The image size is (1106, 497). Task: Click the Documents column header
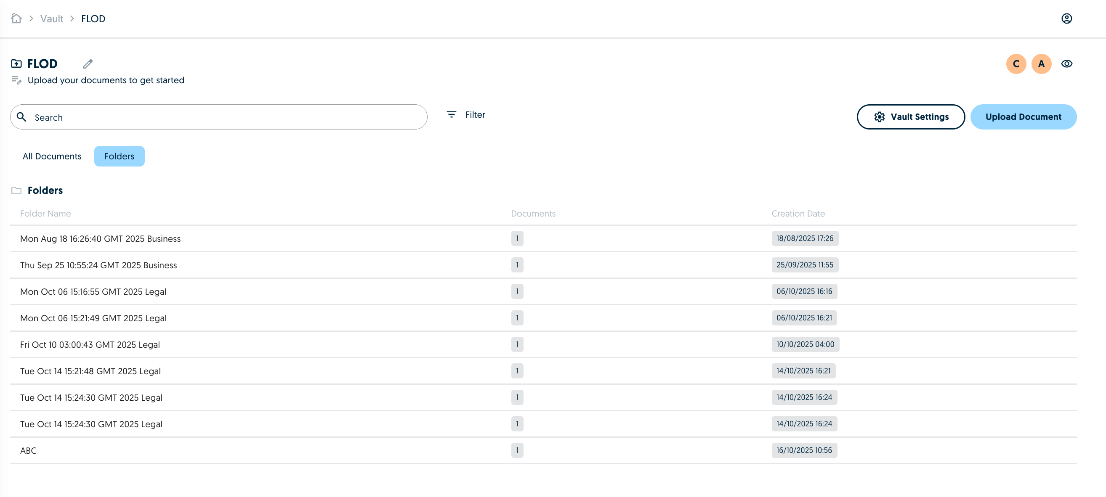tap(533, 214)
